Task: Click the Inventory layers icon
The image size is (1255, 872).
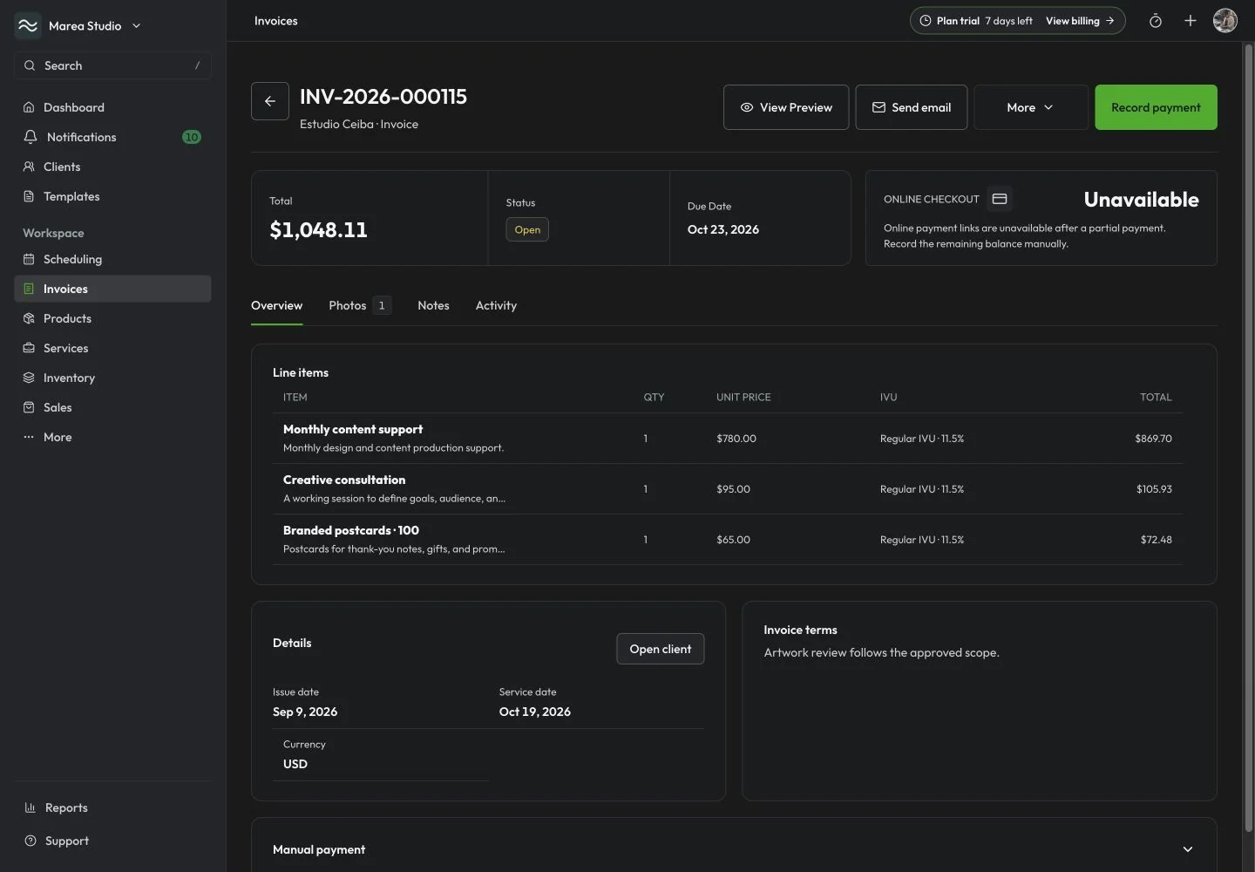Action: (29, 378)
